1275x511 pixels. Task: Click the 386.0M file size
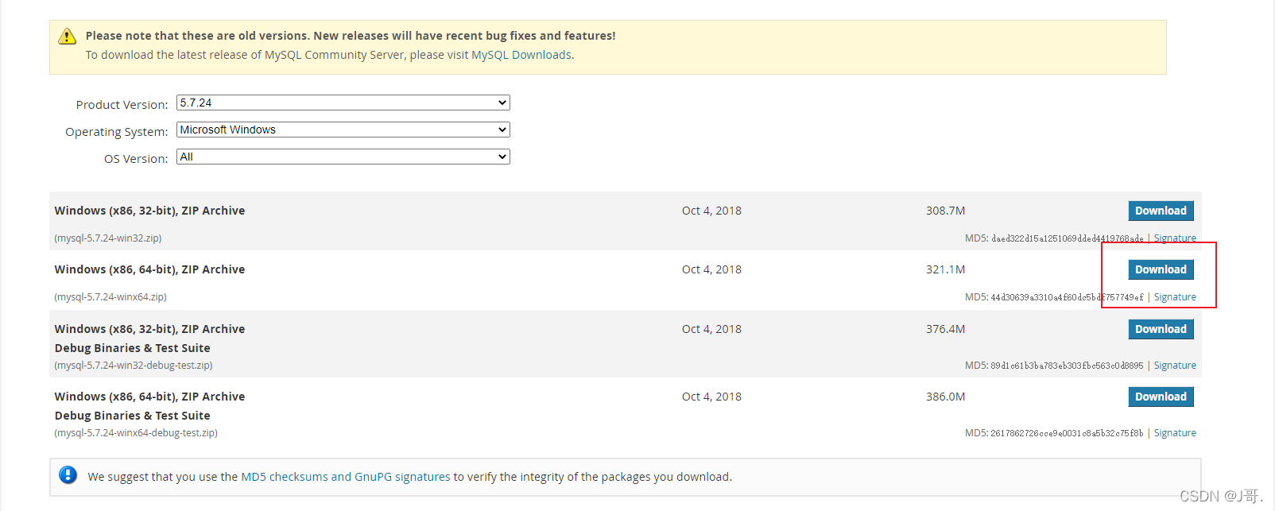tap(945, 397)
